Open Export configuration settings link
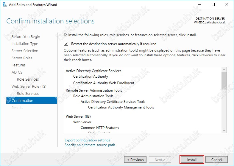This screenshot has height=166, width=234. pos(87,140)
